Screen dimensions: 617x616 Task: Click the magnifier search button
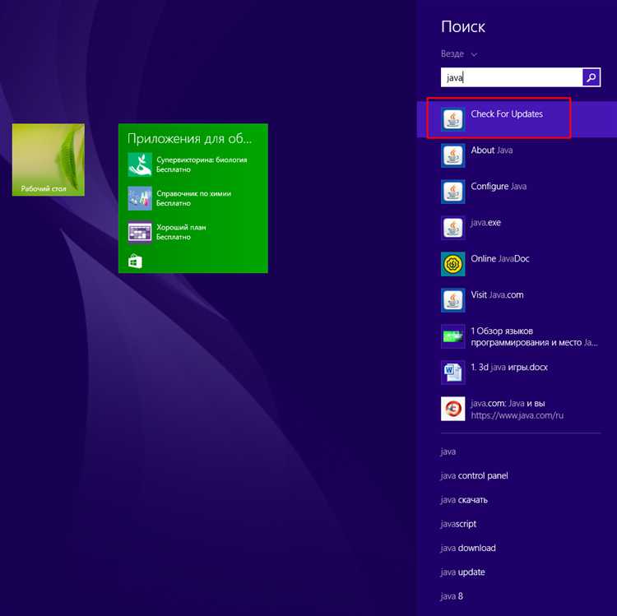591,77
